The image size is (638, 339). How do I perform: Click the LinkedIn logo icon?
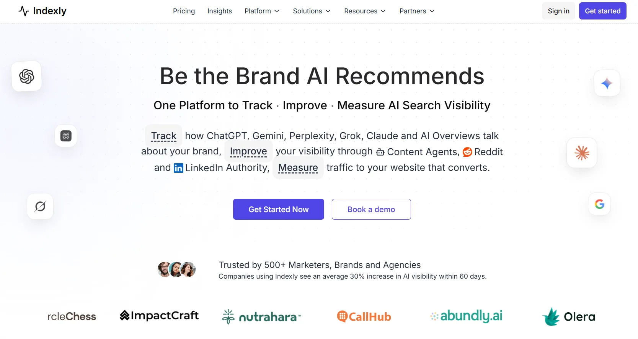[x=178, y=168]
